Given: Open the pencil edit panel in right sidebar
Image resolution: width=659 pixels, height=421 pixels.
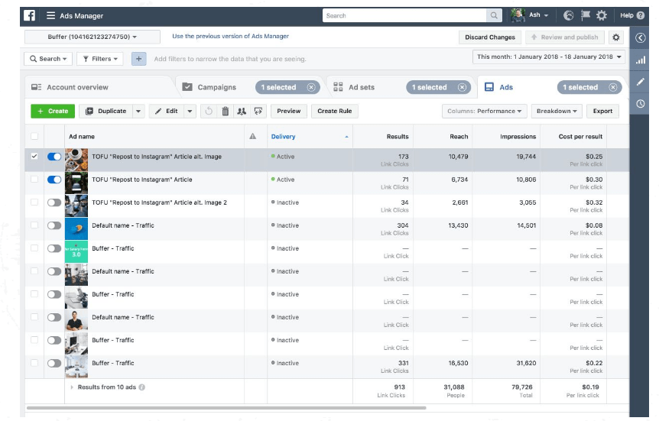Looking at the screenshot, I should 641,82.
